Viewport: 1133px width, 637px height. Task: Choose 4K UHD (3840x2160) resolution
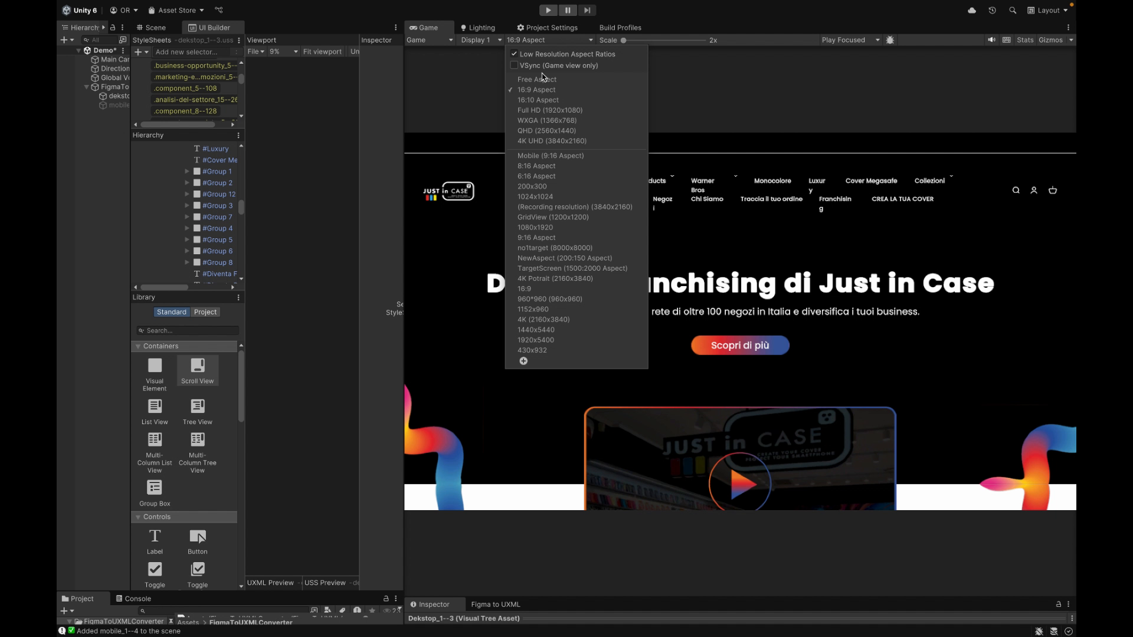pyautogui.click(x=552, y=141)
